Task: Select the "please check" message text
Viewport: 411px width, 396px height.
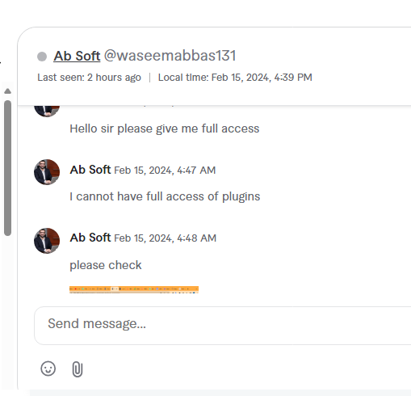Action: 106,265
